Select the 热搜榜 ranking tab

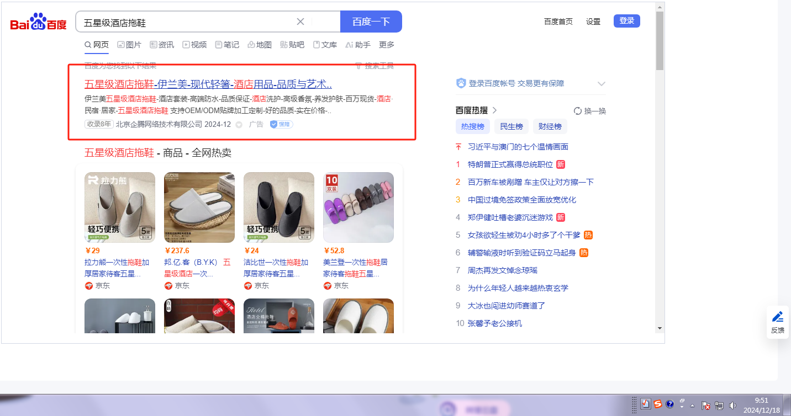pos(473,126)
